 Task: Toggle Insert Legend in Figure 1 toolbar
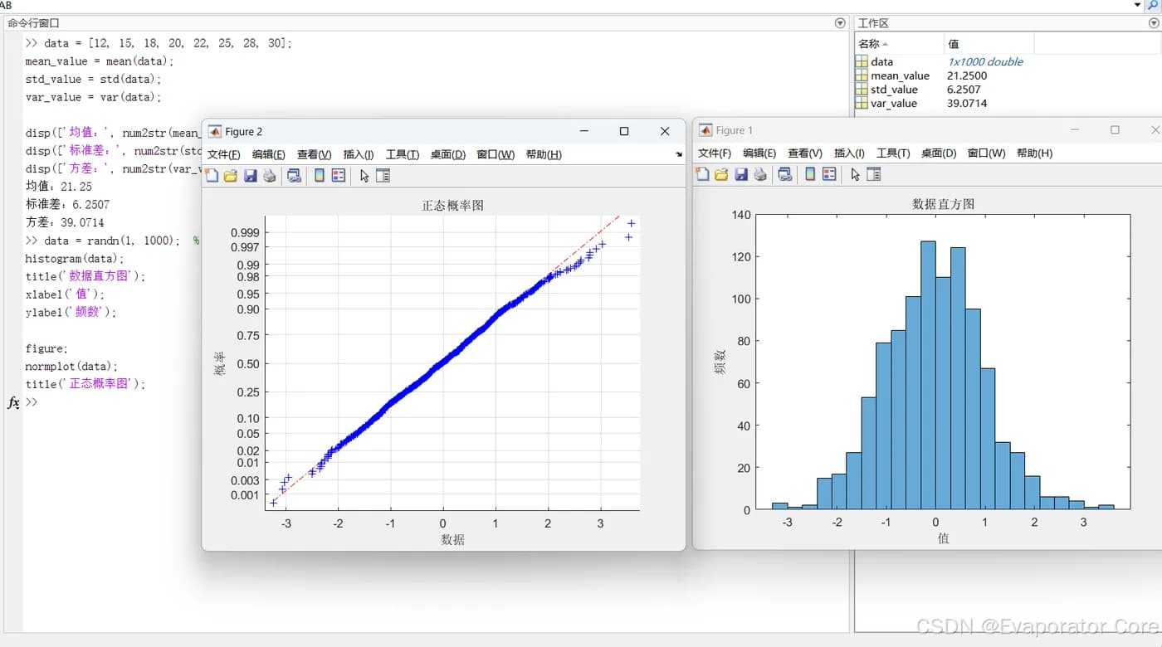click(829, 174)
